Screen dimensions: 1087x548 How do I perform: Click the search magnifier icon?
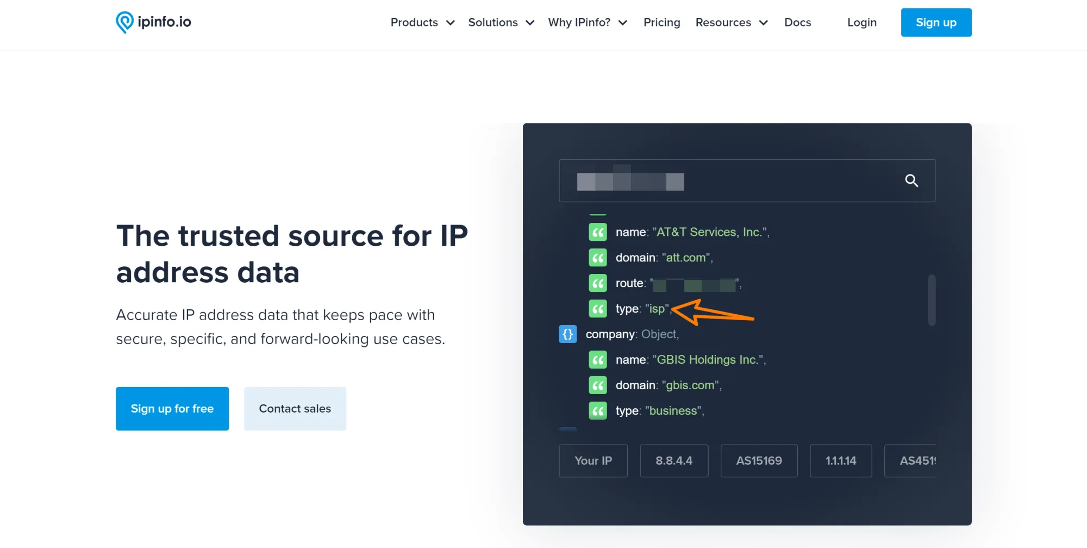(911, 180)
